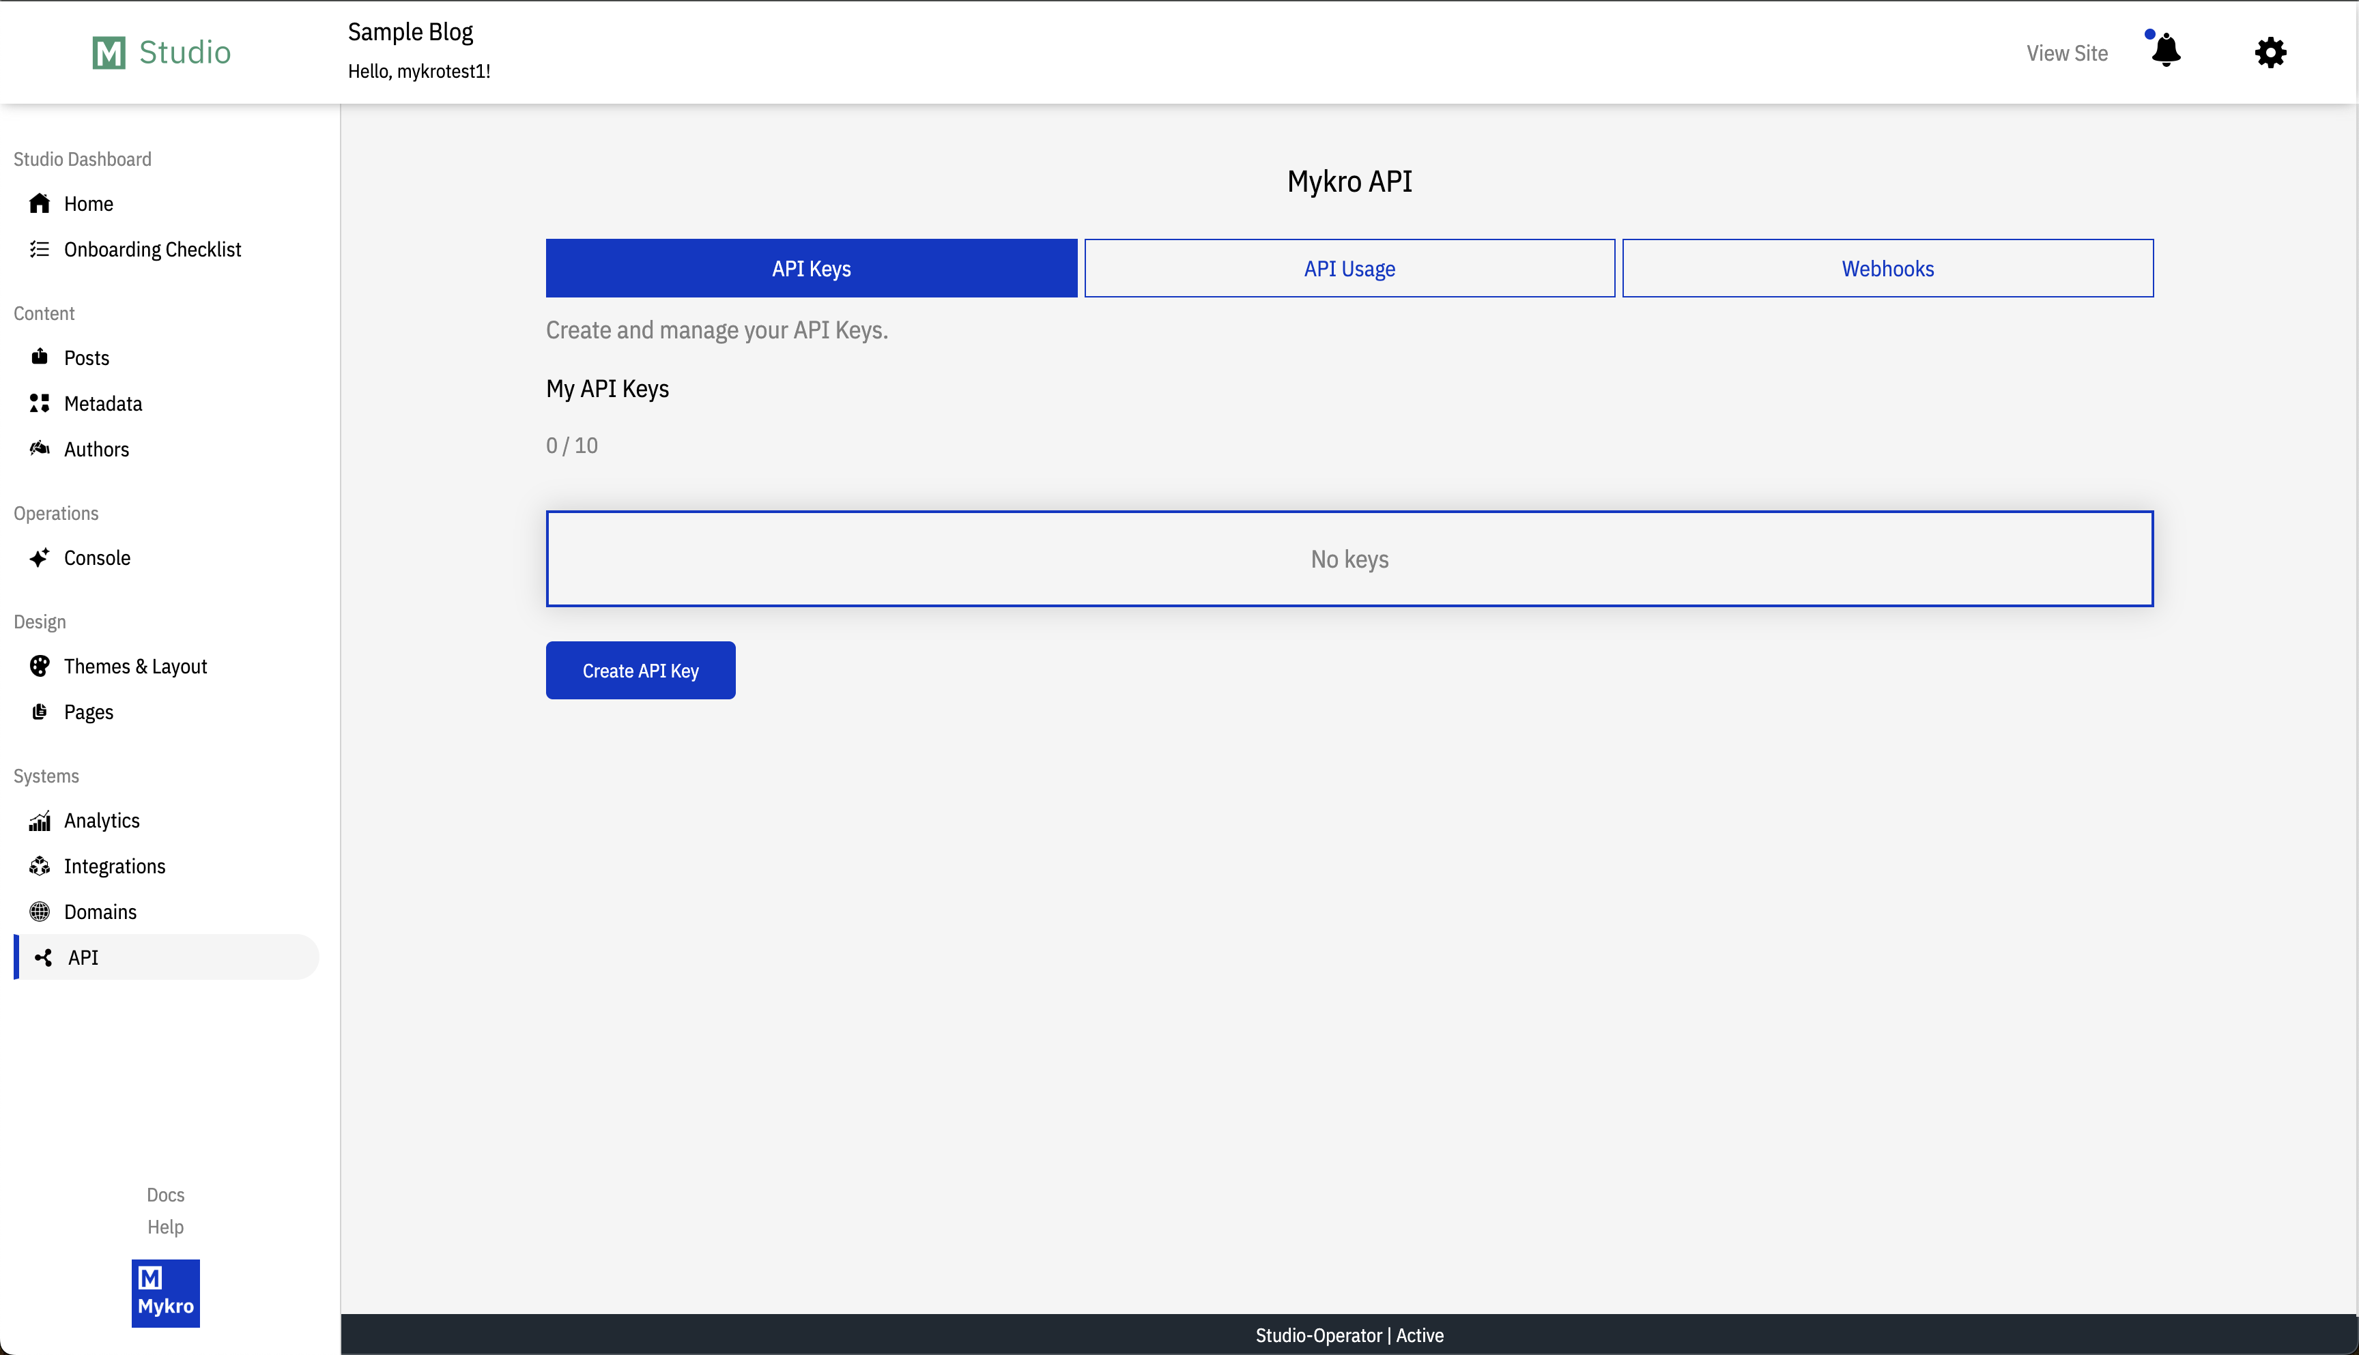Click the Home house icon

click(x=39, y=203)
